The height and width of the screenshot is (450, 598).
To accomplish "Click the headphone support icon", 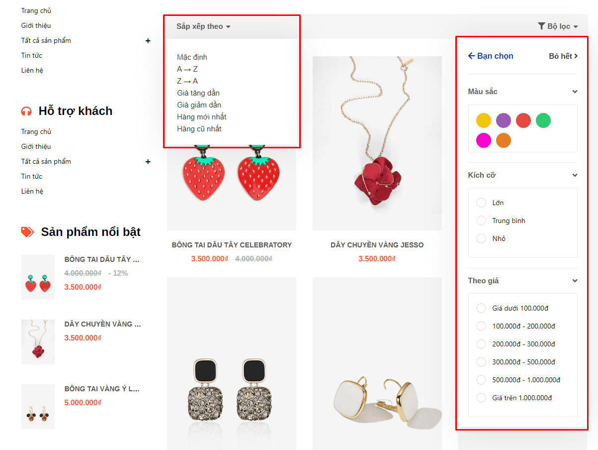I will (x=26, y=111).
